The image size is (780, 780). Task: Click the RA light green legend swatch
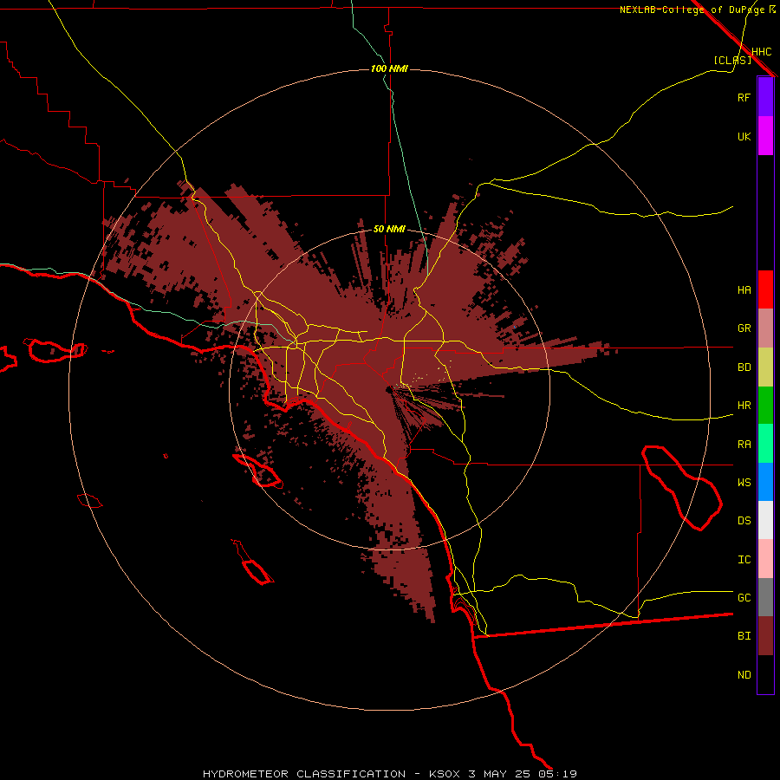coord(765,444)
